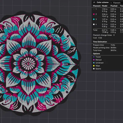Select filament 1 dark color swatch
Image resolution: width=123 pixels, height=123 pixels.
click(94, 9)
